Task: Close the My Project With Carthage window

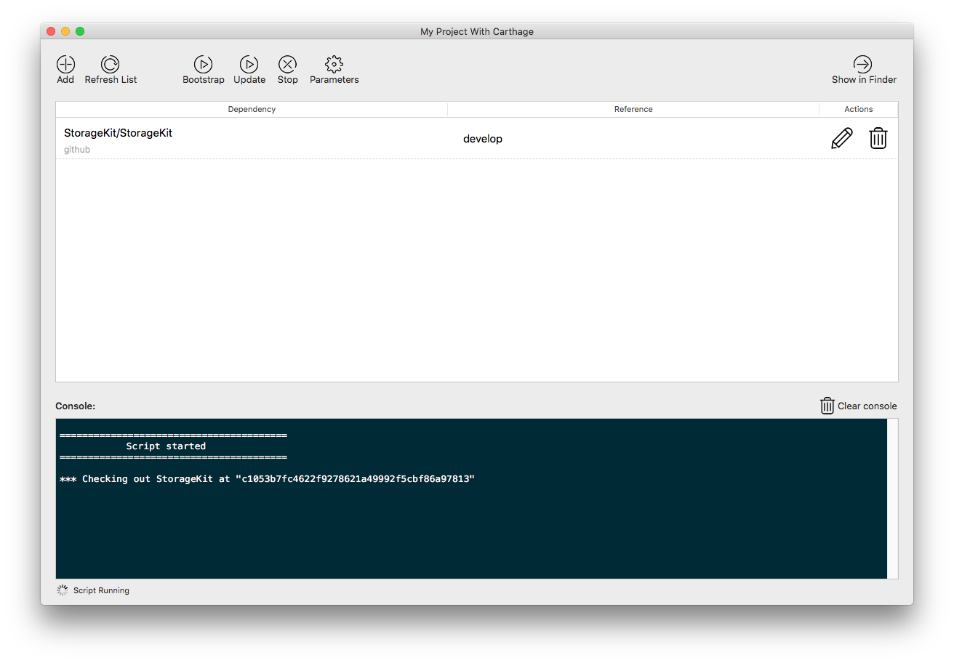Action: tap(51, 31)
